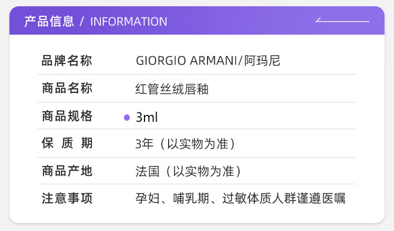Image resolution: width=394 pixels, height=231 pixels.
Task: Click the GIORGIO ARMANI English brand name
Action: 186,61
